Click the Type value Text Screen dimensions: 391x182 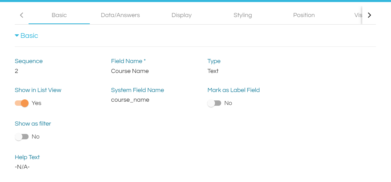point(213,71)
